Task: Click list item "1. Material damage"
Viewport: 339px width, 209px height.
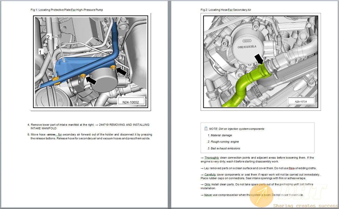Action: (x=220, y=135)
